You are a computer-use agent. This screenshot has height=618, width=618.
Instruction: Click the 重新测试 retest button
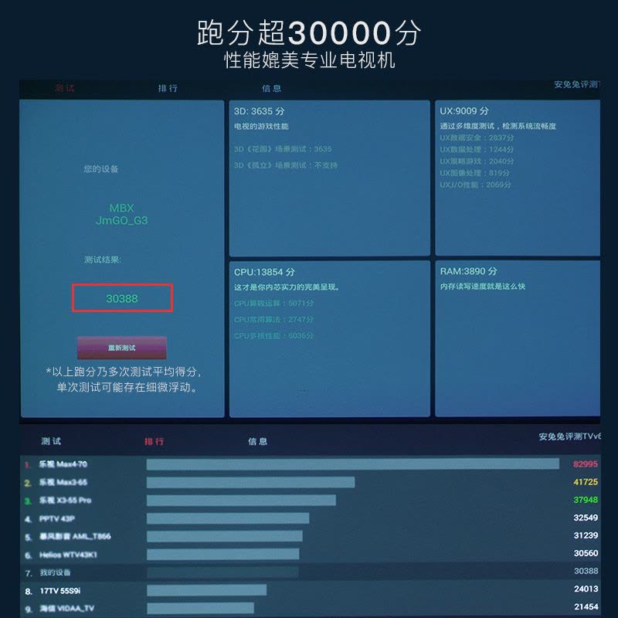point(121,348)
